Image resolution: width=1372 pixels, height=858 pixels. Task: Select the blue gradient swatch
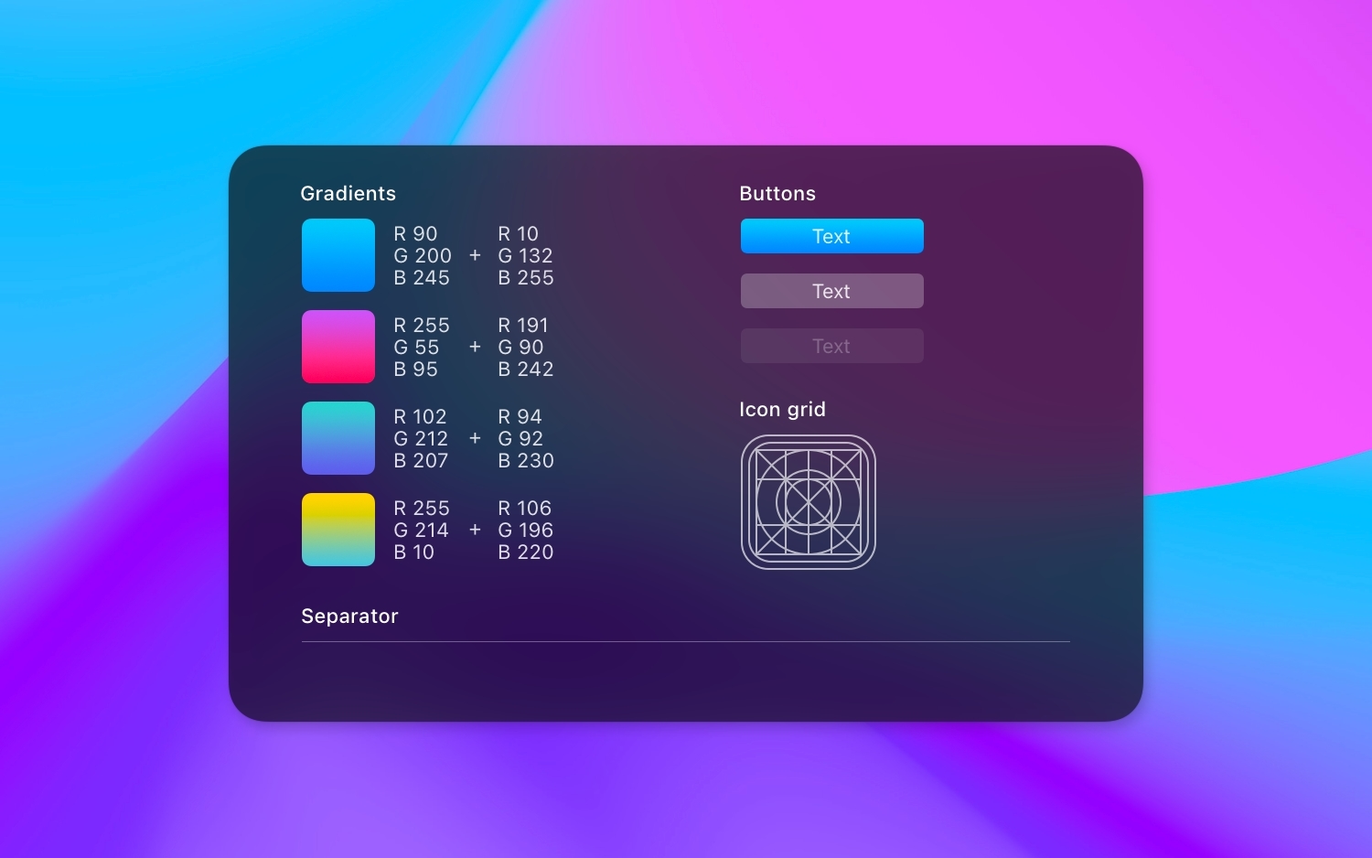point(338,255)
